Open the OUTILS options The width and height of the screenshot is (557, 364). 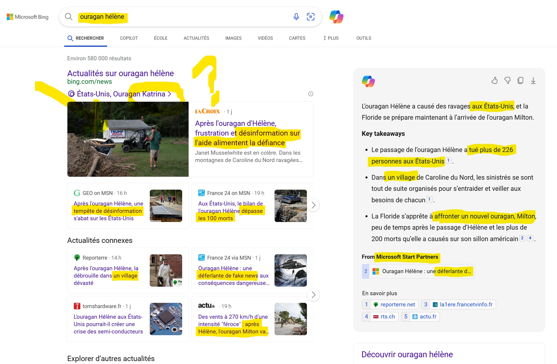coord(364,38)
